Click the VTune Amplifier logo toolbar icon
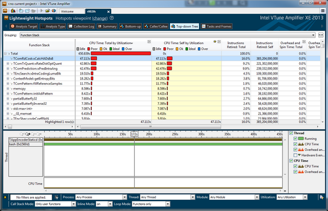 click(5, 11)
